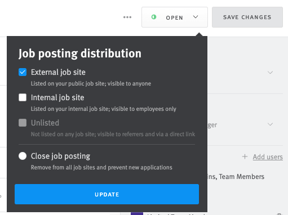Click the blue UPDATE button
The height and width of the screenshot is (215, 288).
[x=107, y=194]
